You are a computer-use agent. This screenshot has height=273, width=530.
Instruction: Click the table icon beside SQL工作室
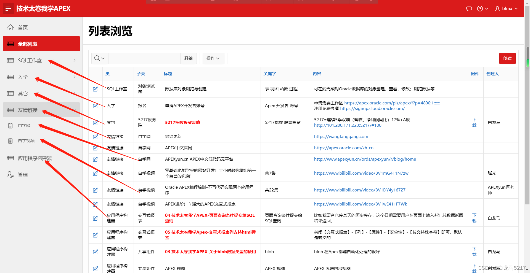10,60
